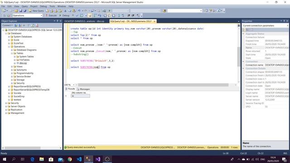Open Google Chrome from the taskbar
This screenshot has height=163, width=290.
click(x=70, y=159)
